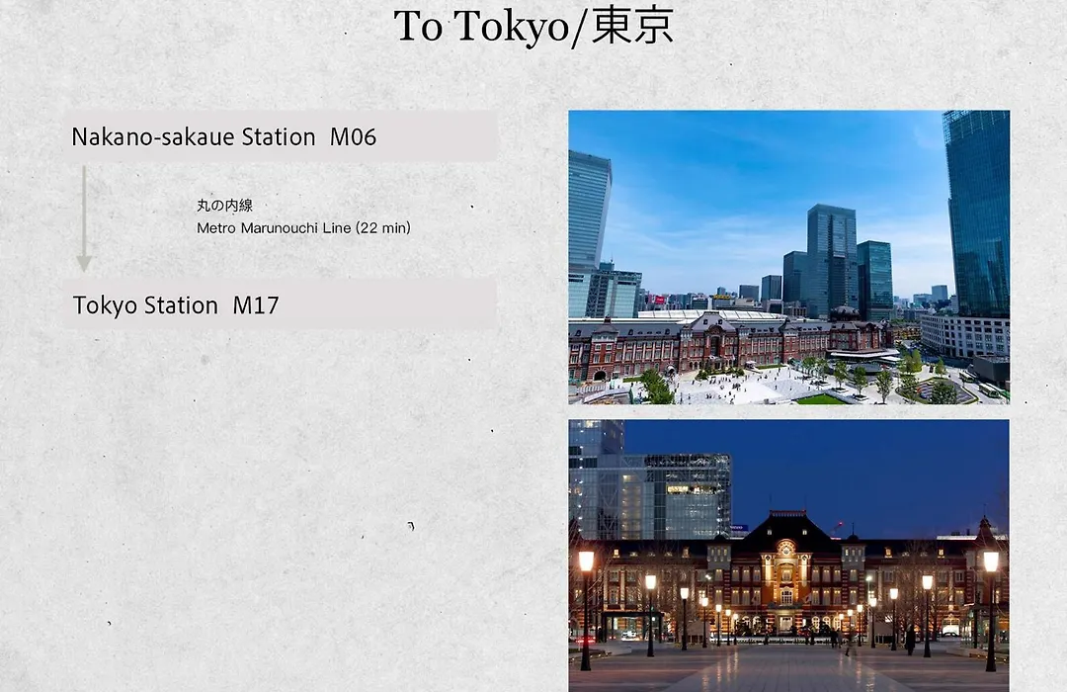Click 'Metro Marunouchi Line (22 min)' text
Screen dimensions: 1067x692
point(303,228)
